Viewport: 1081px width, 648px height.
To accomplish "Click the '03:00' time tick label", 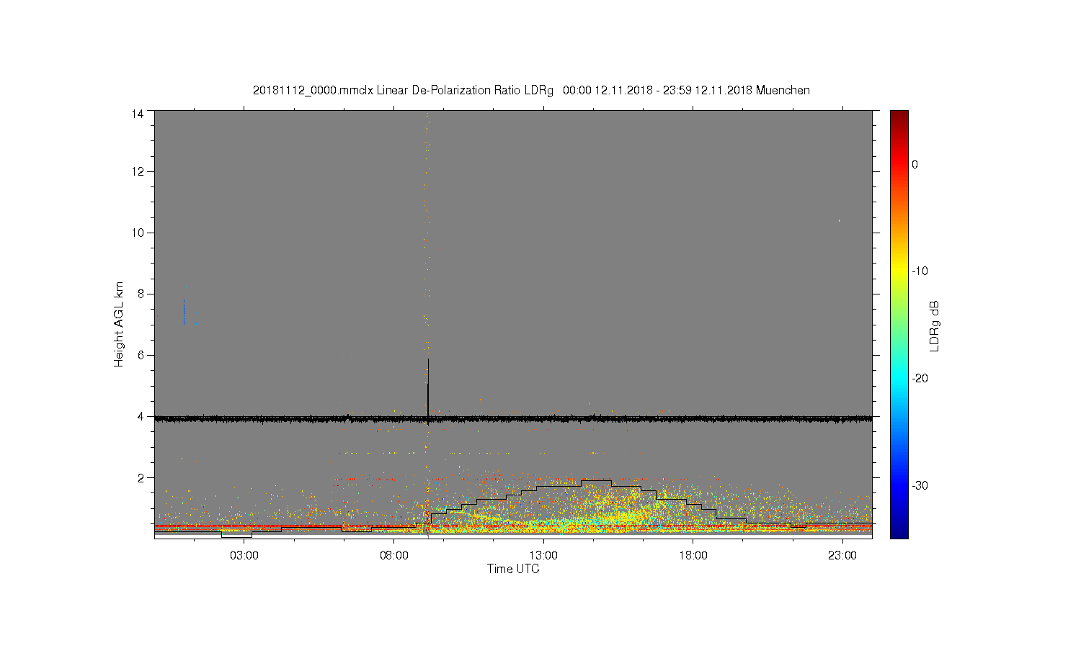I will (244, 556).
